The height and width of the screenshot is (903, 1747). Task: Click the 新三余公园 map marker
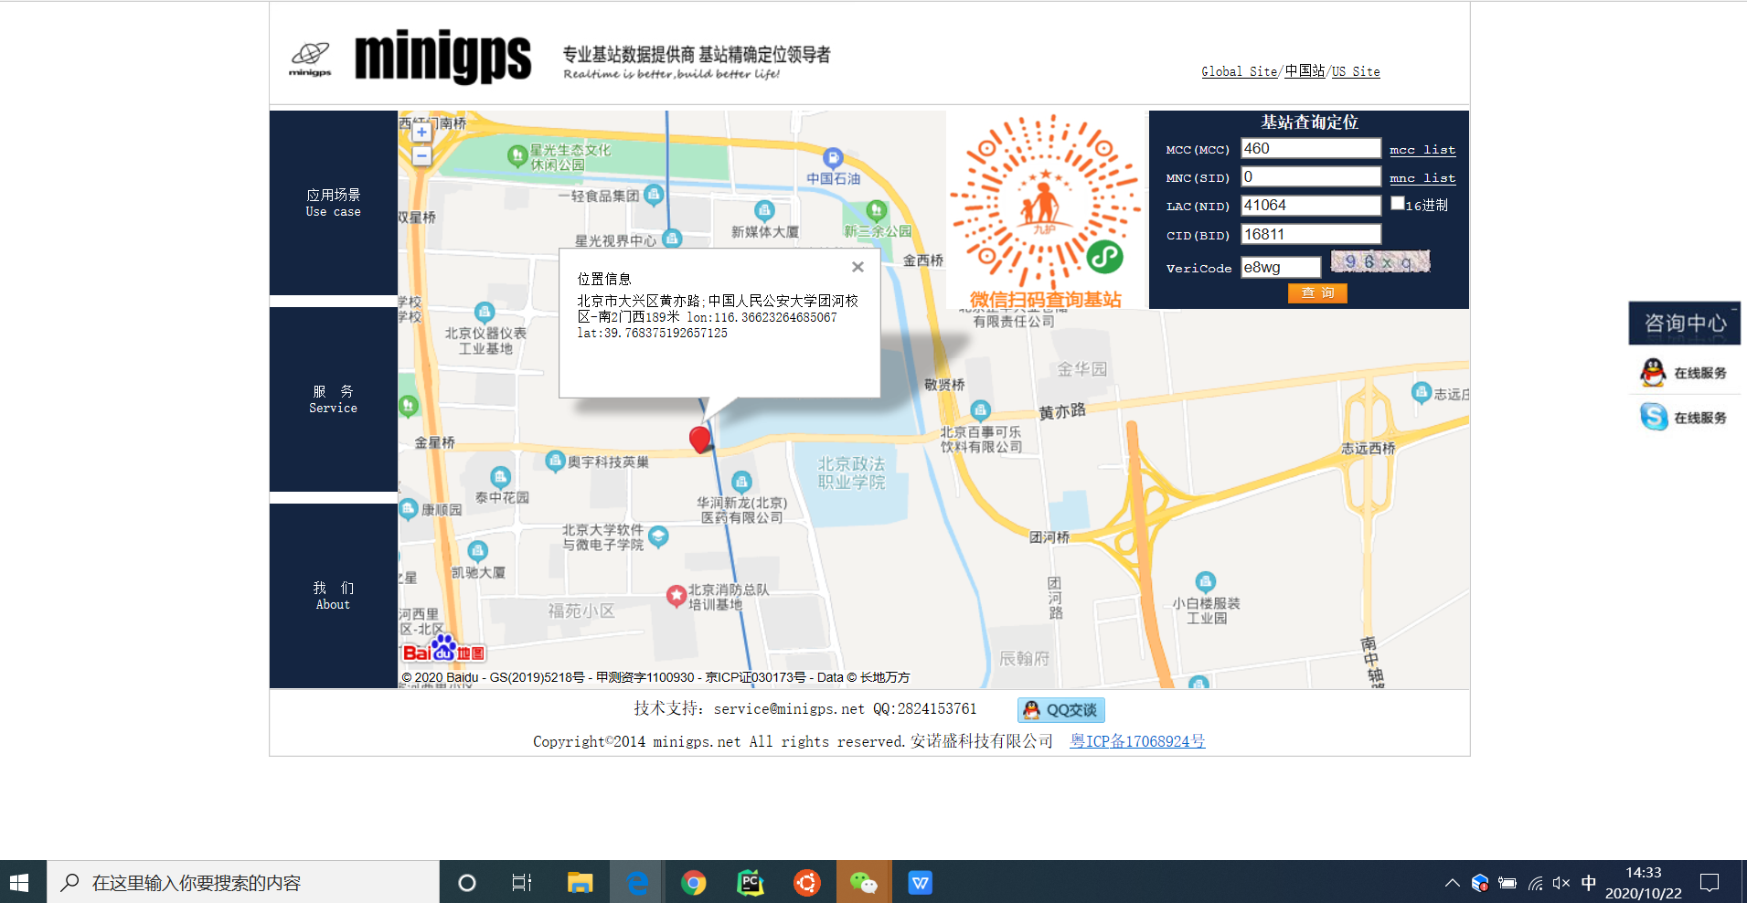click(x=877, y=211)
